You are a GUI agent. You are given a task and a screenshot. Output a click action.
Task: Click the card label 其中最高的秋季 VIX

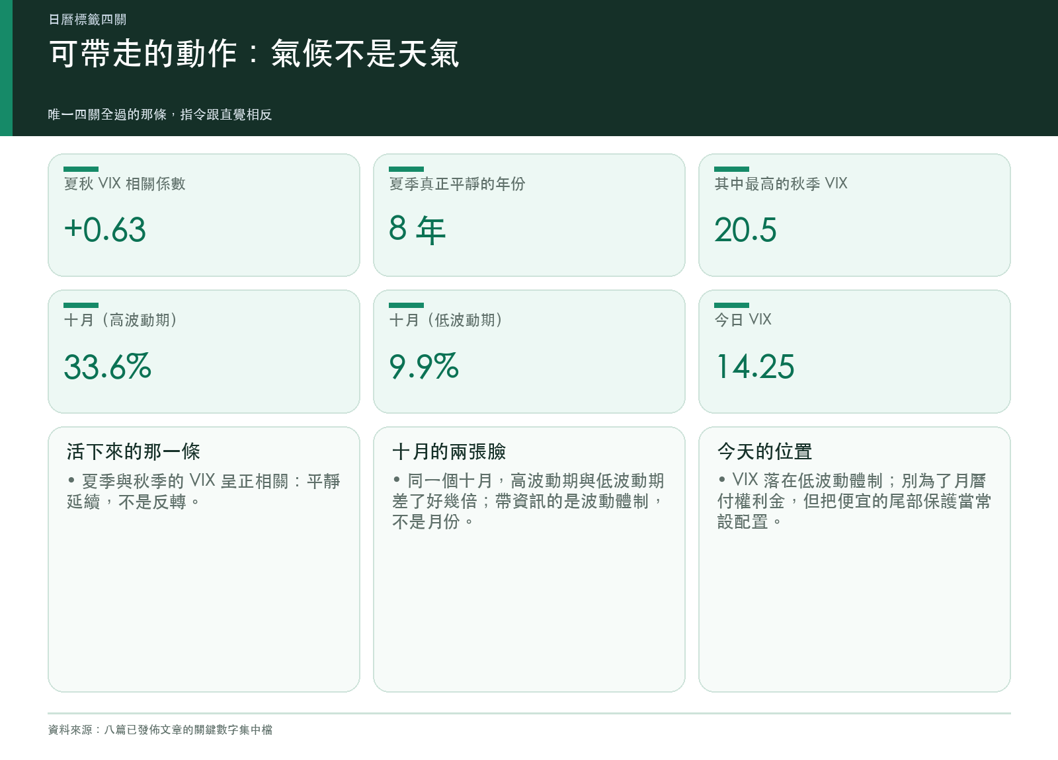[x=781, y=184]
